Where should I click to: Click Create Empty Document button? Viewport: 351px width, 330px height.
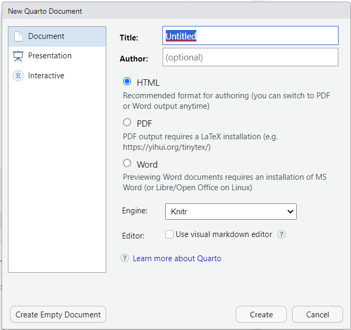[58, 314]
